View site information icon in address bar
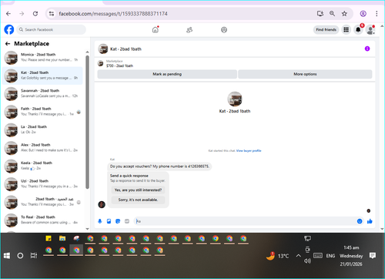 [52, 14]
